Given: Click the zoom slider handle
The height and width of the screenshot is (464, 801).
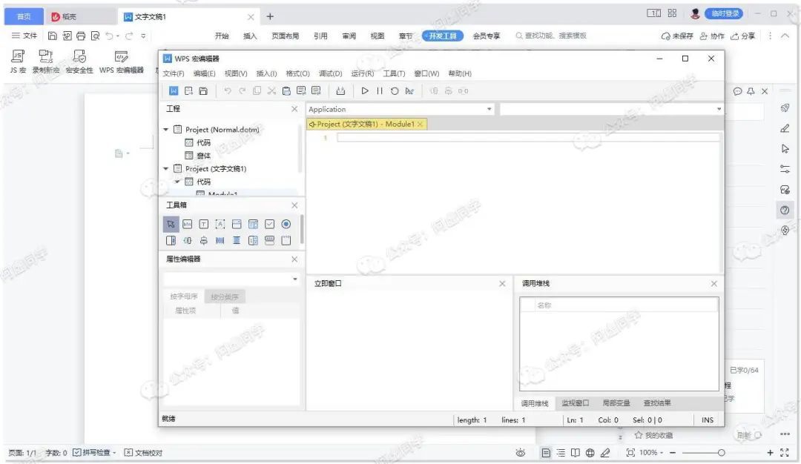Looking at the screenshot, I should pyautogui.click(x=722, y=453).
